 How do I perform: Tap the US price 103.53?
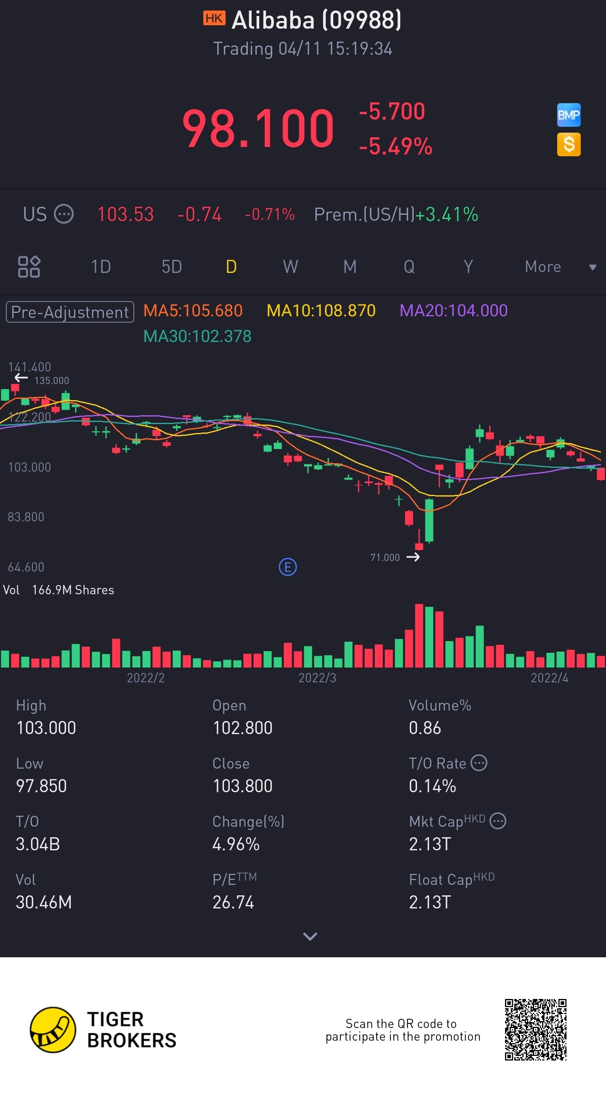pyautogui.click(x=125, y=214)
